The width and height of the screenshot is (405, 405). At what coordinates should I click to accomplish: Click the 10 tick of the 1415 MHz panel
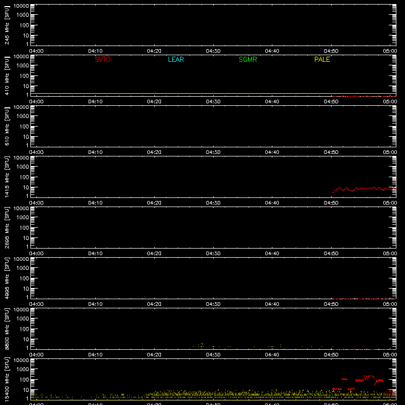pos(26,187)
